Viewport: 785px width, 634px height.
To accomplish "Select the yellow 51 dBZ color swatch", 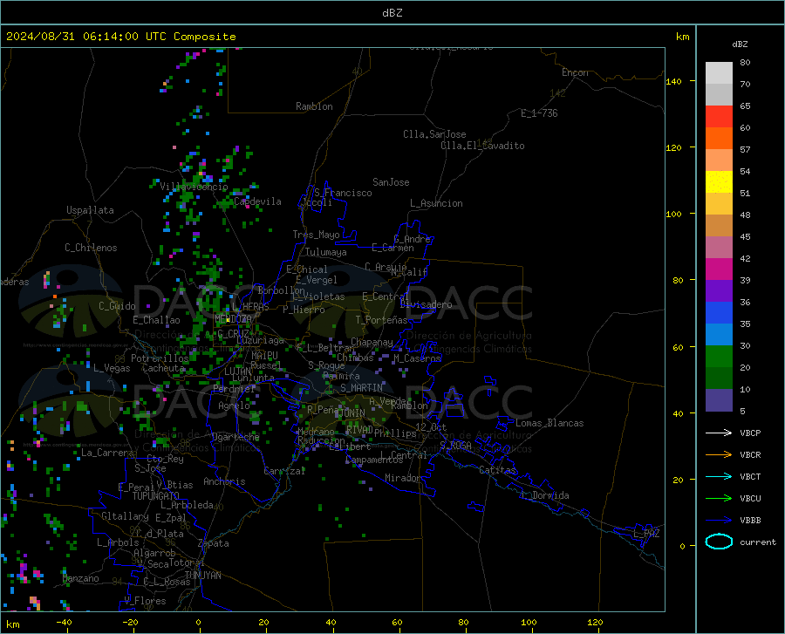I will [x=719, y=182].
